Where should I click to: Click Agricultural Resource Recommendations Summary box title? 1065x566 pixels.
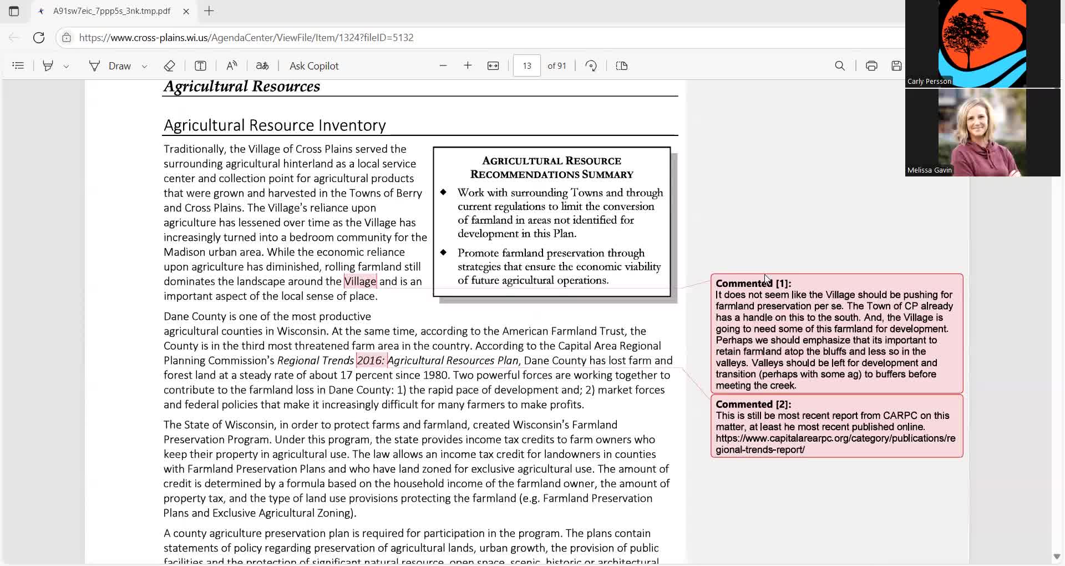[552, 168]
